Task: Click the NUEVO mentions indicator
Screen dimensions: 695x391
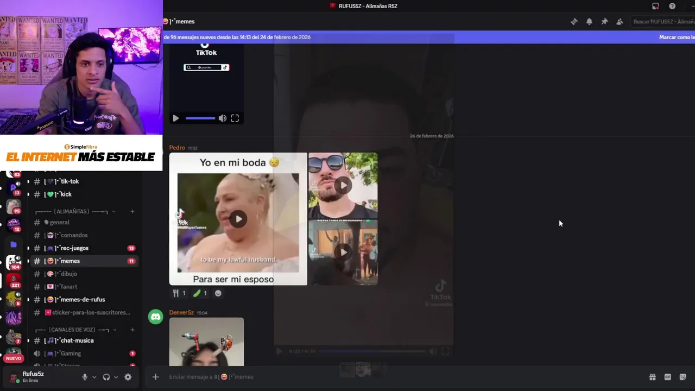Action: [x=14, y=358]
